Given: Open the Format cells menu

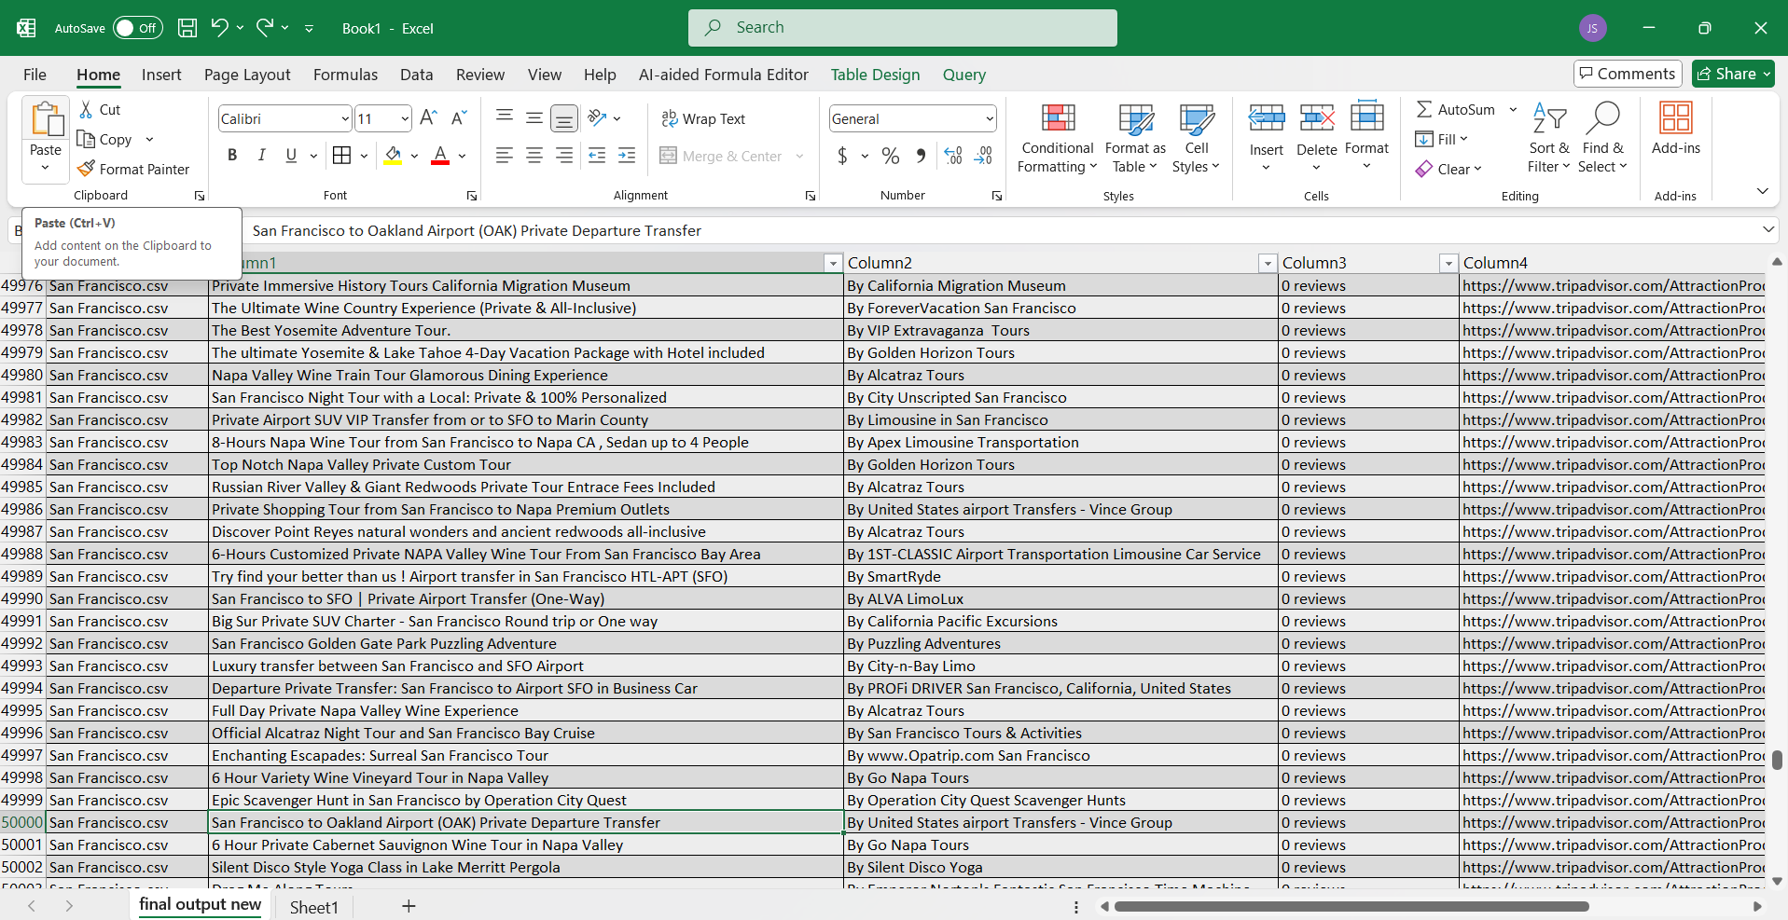Looking at the screenshot, I should [x=1367, y=136].
